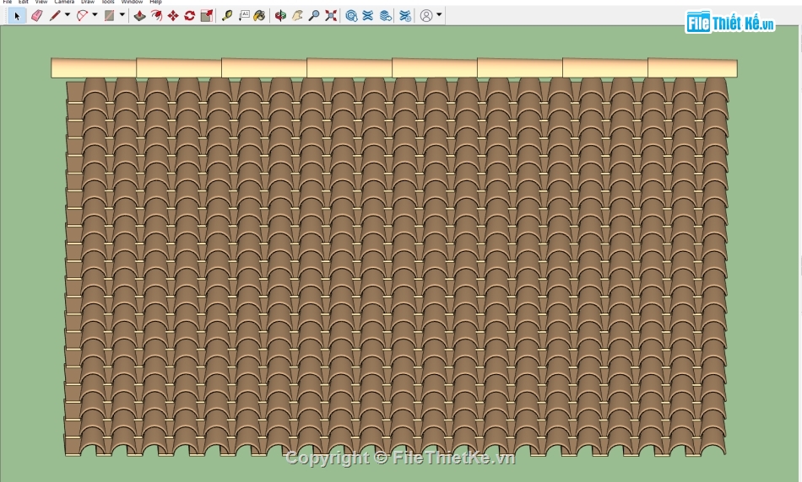The width and height of the screenshot is (802, 482).
Task: Click the user account icon
Action: tap(426, 16)
